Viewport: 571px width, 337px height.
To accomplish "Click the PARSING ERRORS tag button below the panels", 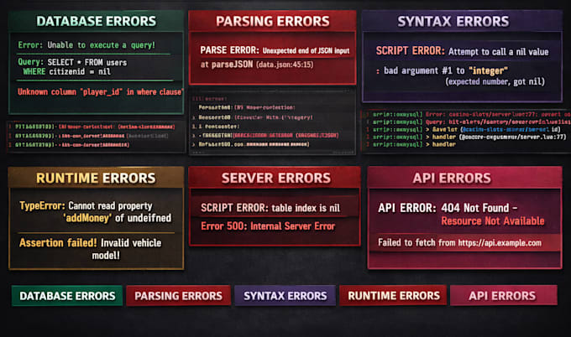I will [178, 296].
